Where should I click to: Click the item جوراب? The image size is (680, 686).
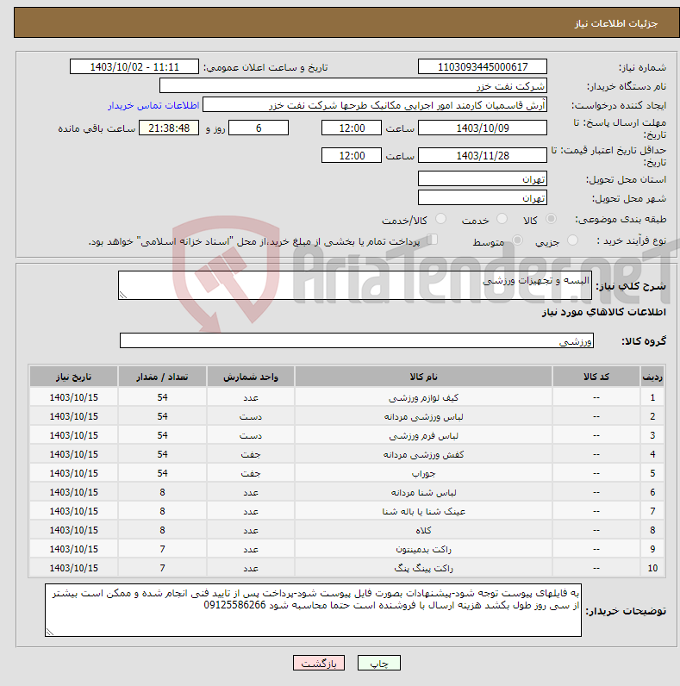click(423, 473)
